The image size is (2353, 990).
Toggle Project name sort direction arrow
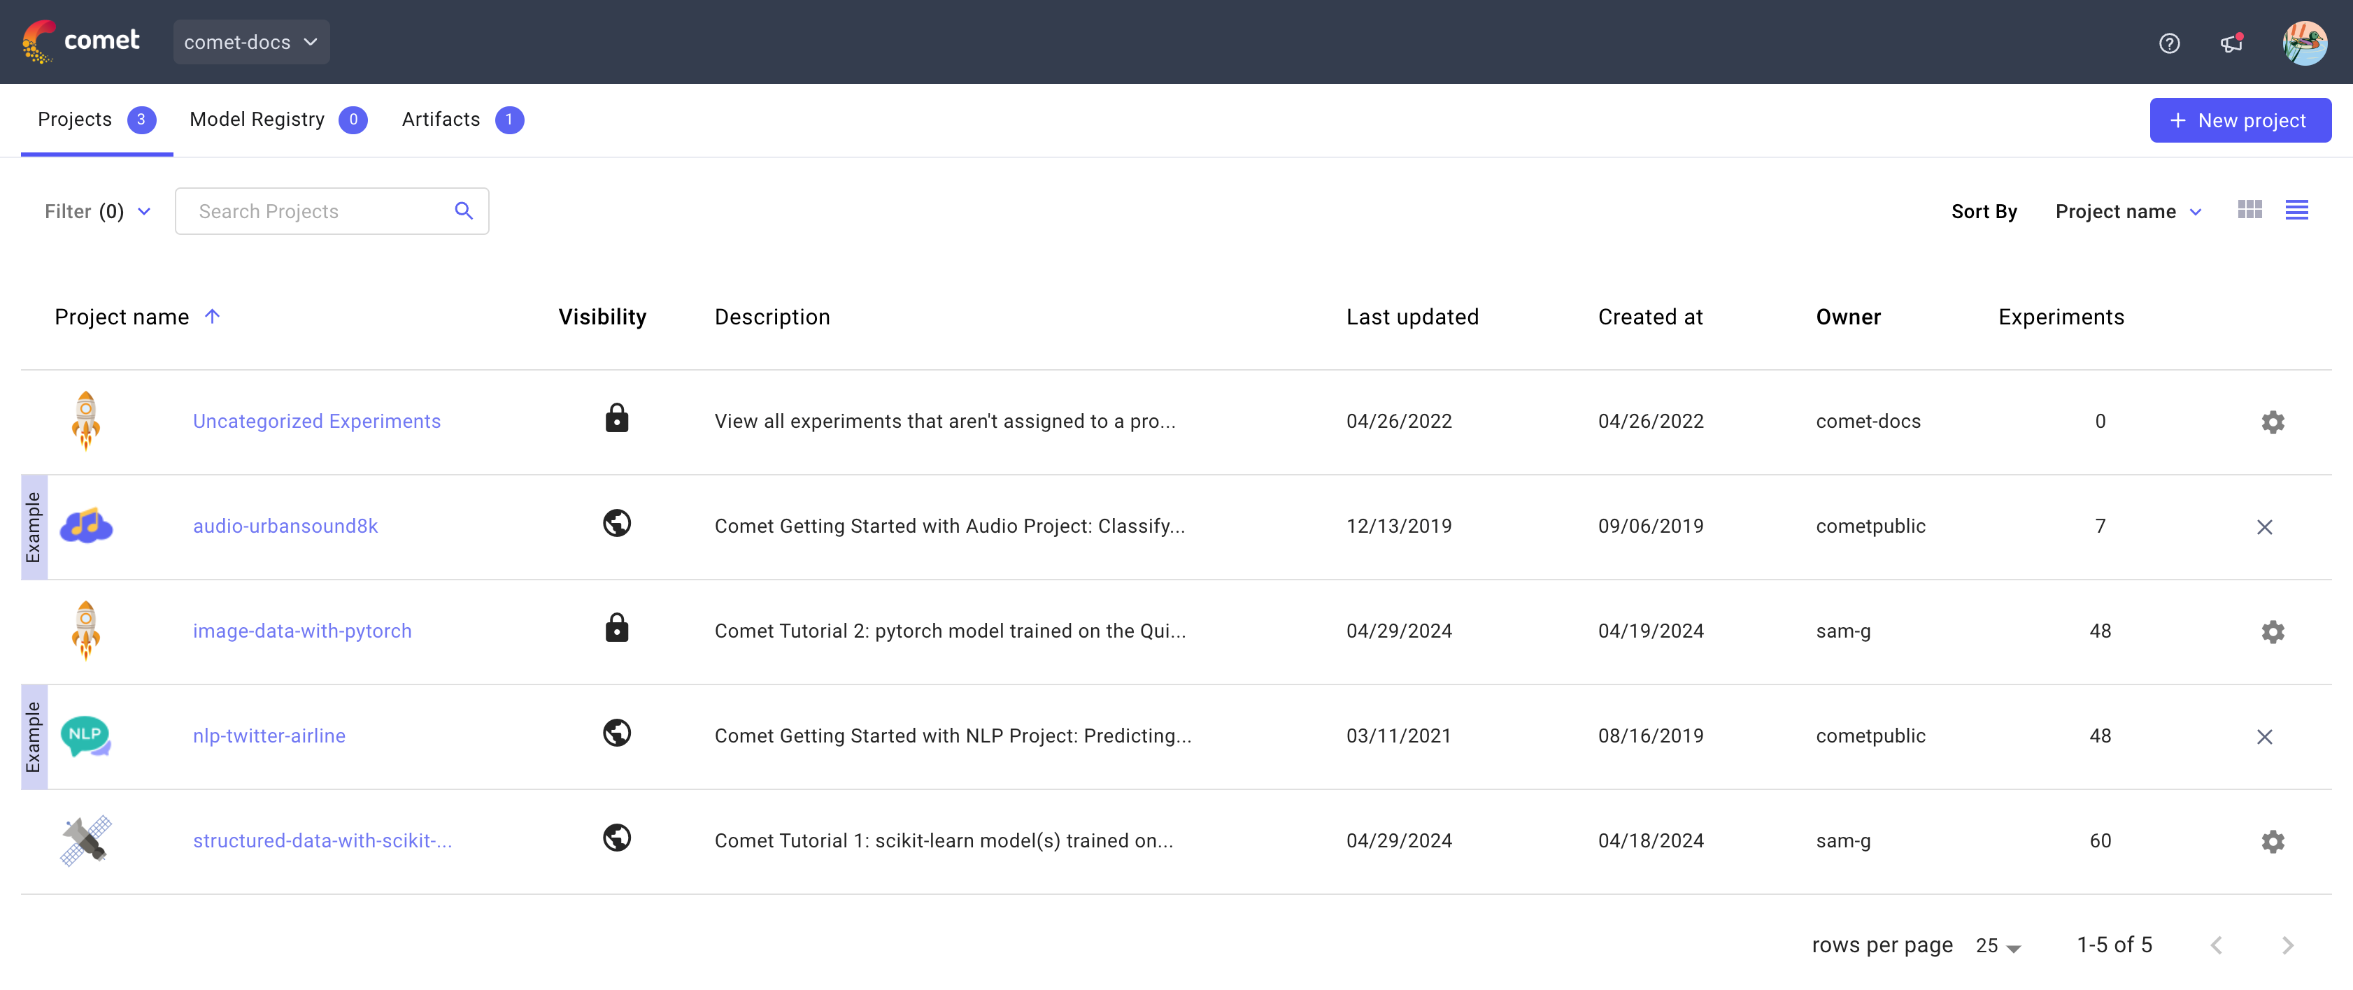[213, 316]
